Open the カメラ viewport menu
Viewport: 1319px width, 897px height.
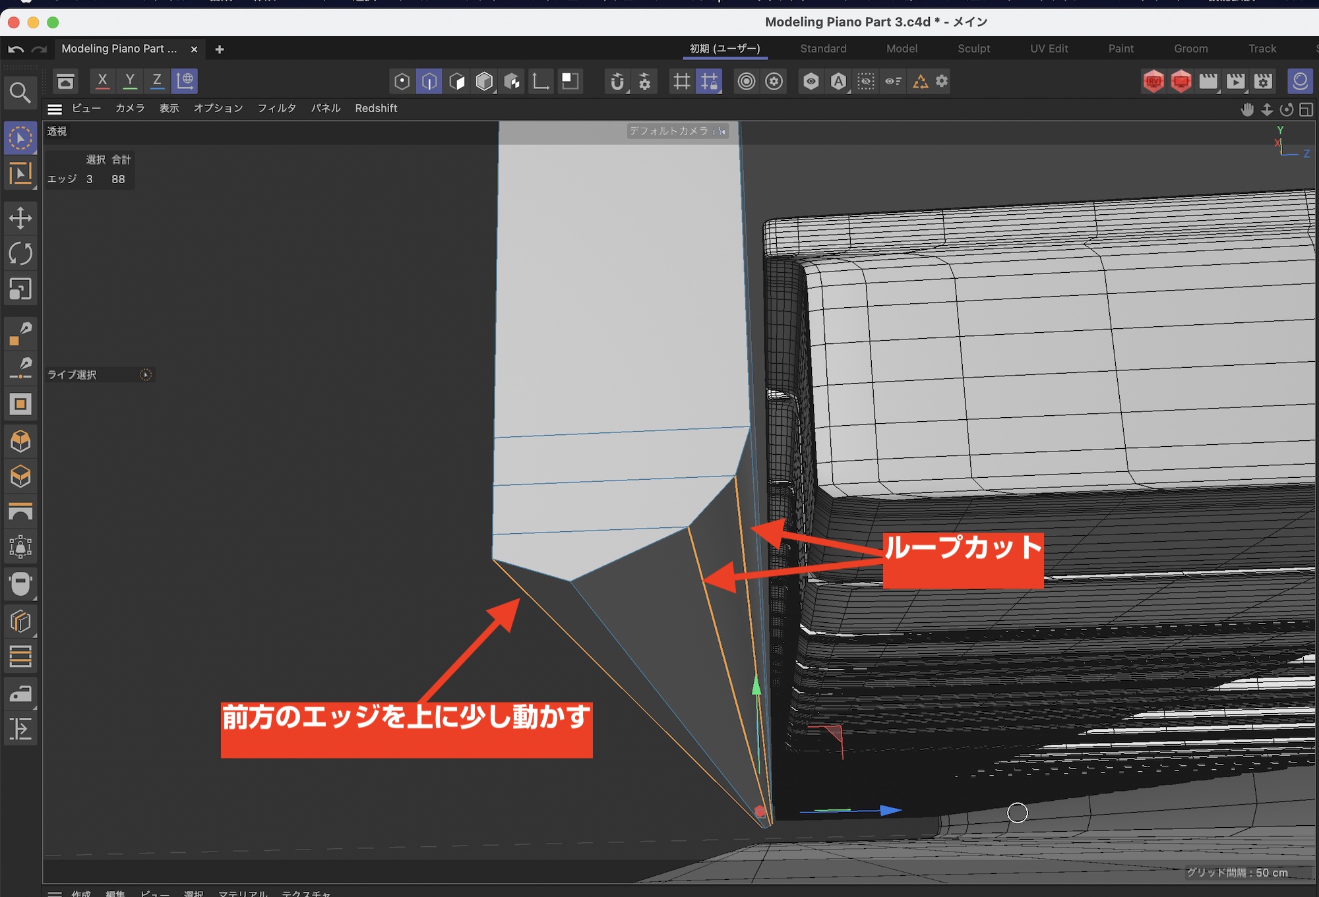130,108
